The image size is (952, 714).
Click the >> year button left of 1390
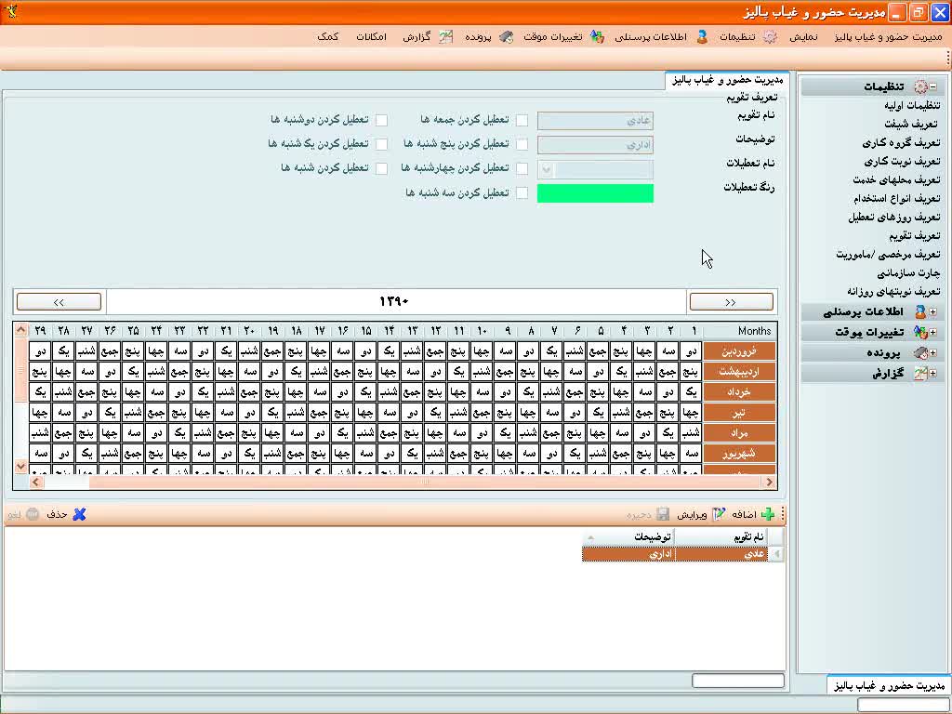pos(59,302)
